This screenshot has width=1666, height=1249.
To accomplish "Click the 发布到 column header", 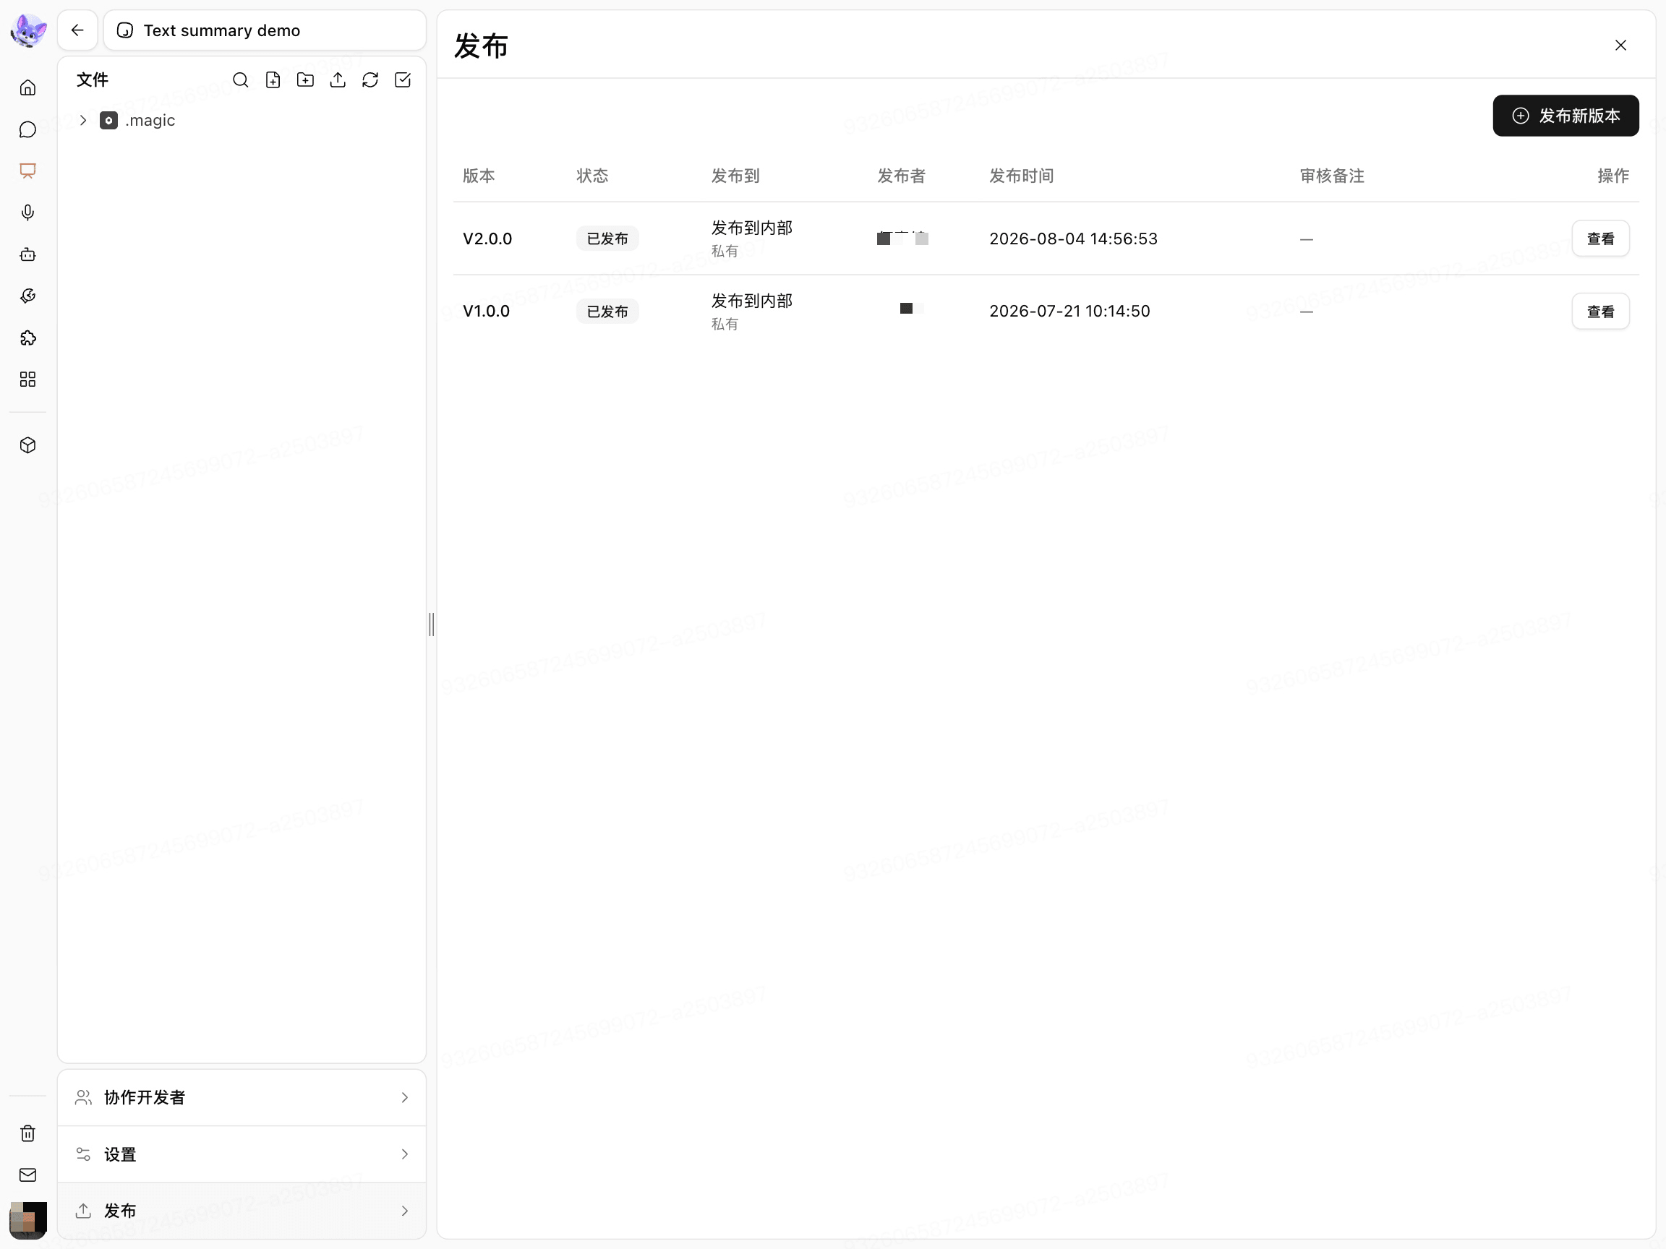I will point(735,176).
